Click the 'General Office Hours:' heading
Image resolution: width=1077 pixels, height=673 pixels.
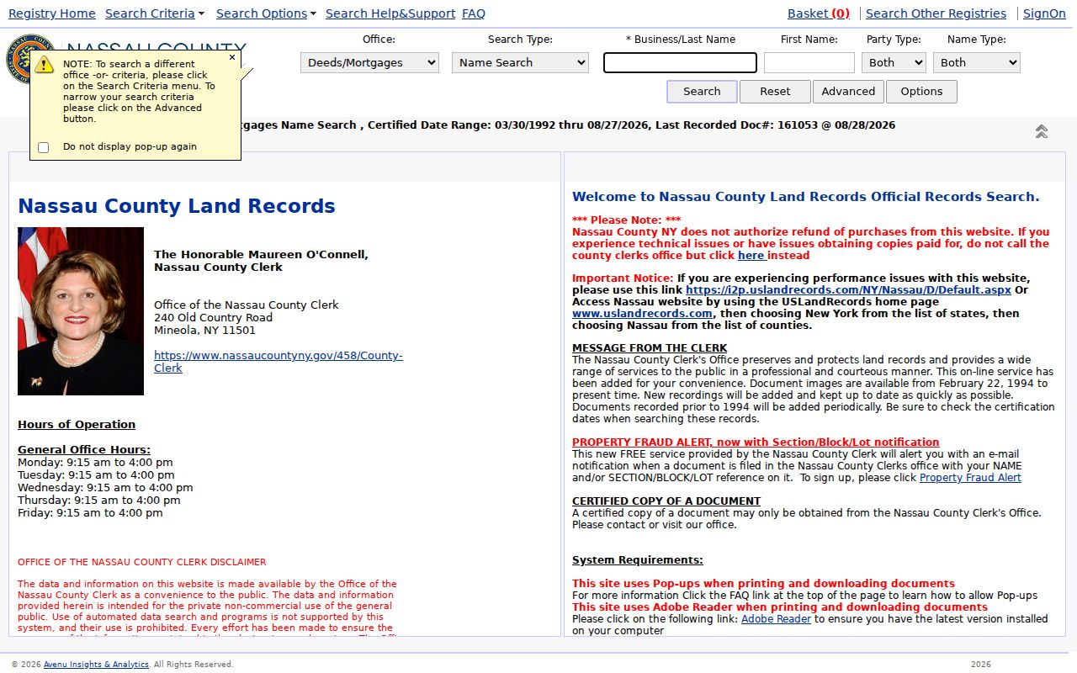pyautogui.click(x=84, y=450)
